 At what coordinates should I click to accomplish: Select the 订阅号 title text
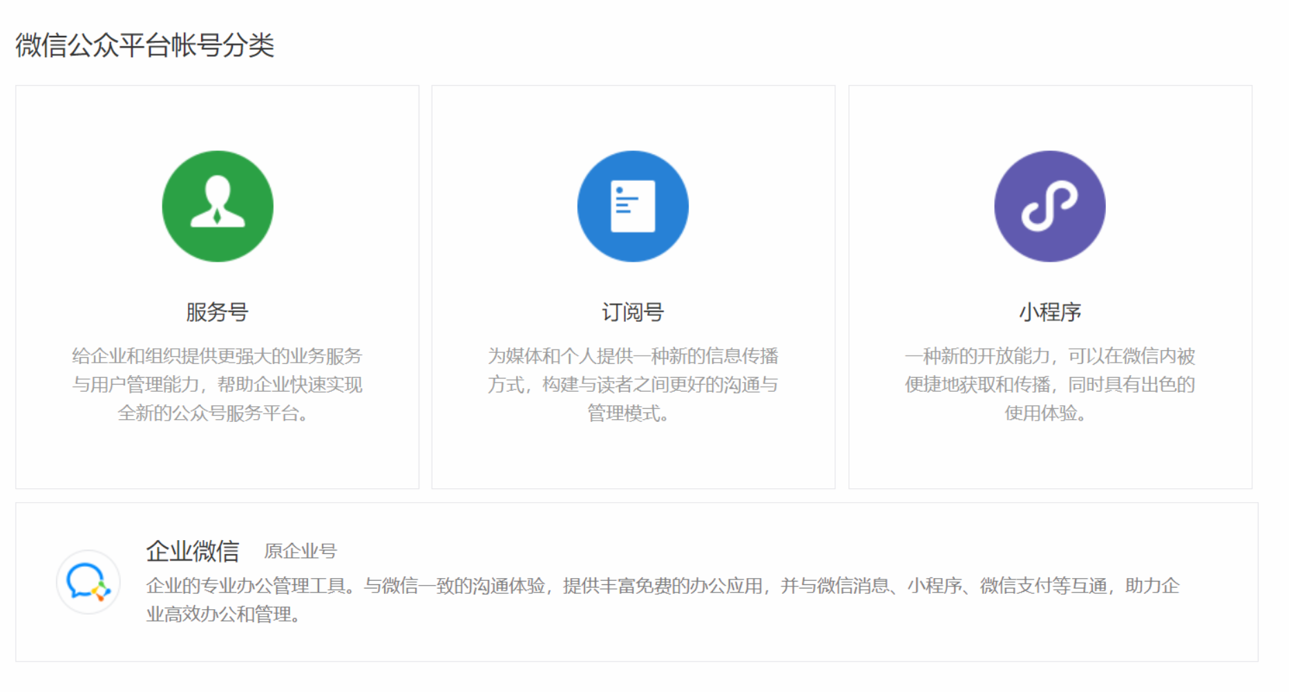[633, 312]
